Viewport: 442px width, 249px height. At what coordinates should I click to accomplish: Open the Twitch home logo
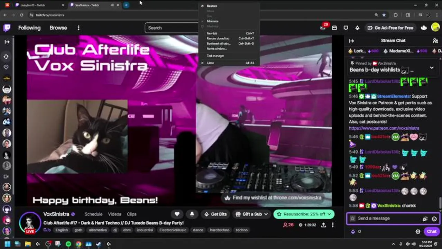coord(7,28)
